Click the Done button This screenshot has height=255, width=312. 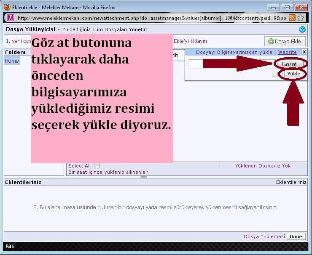(x=296, y=236)
